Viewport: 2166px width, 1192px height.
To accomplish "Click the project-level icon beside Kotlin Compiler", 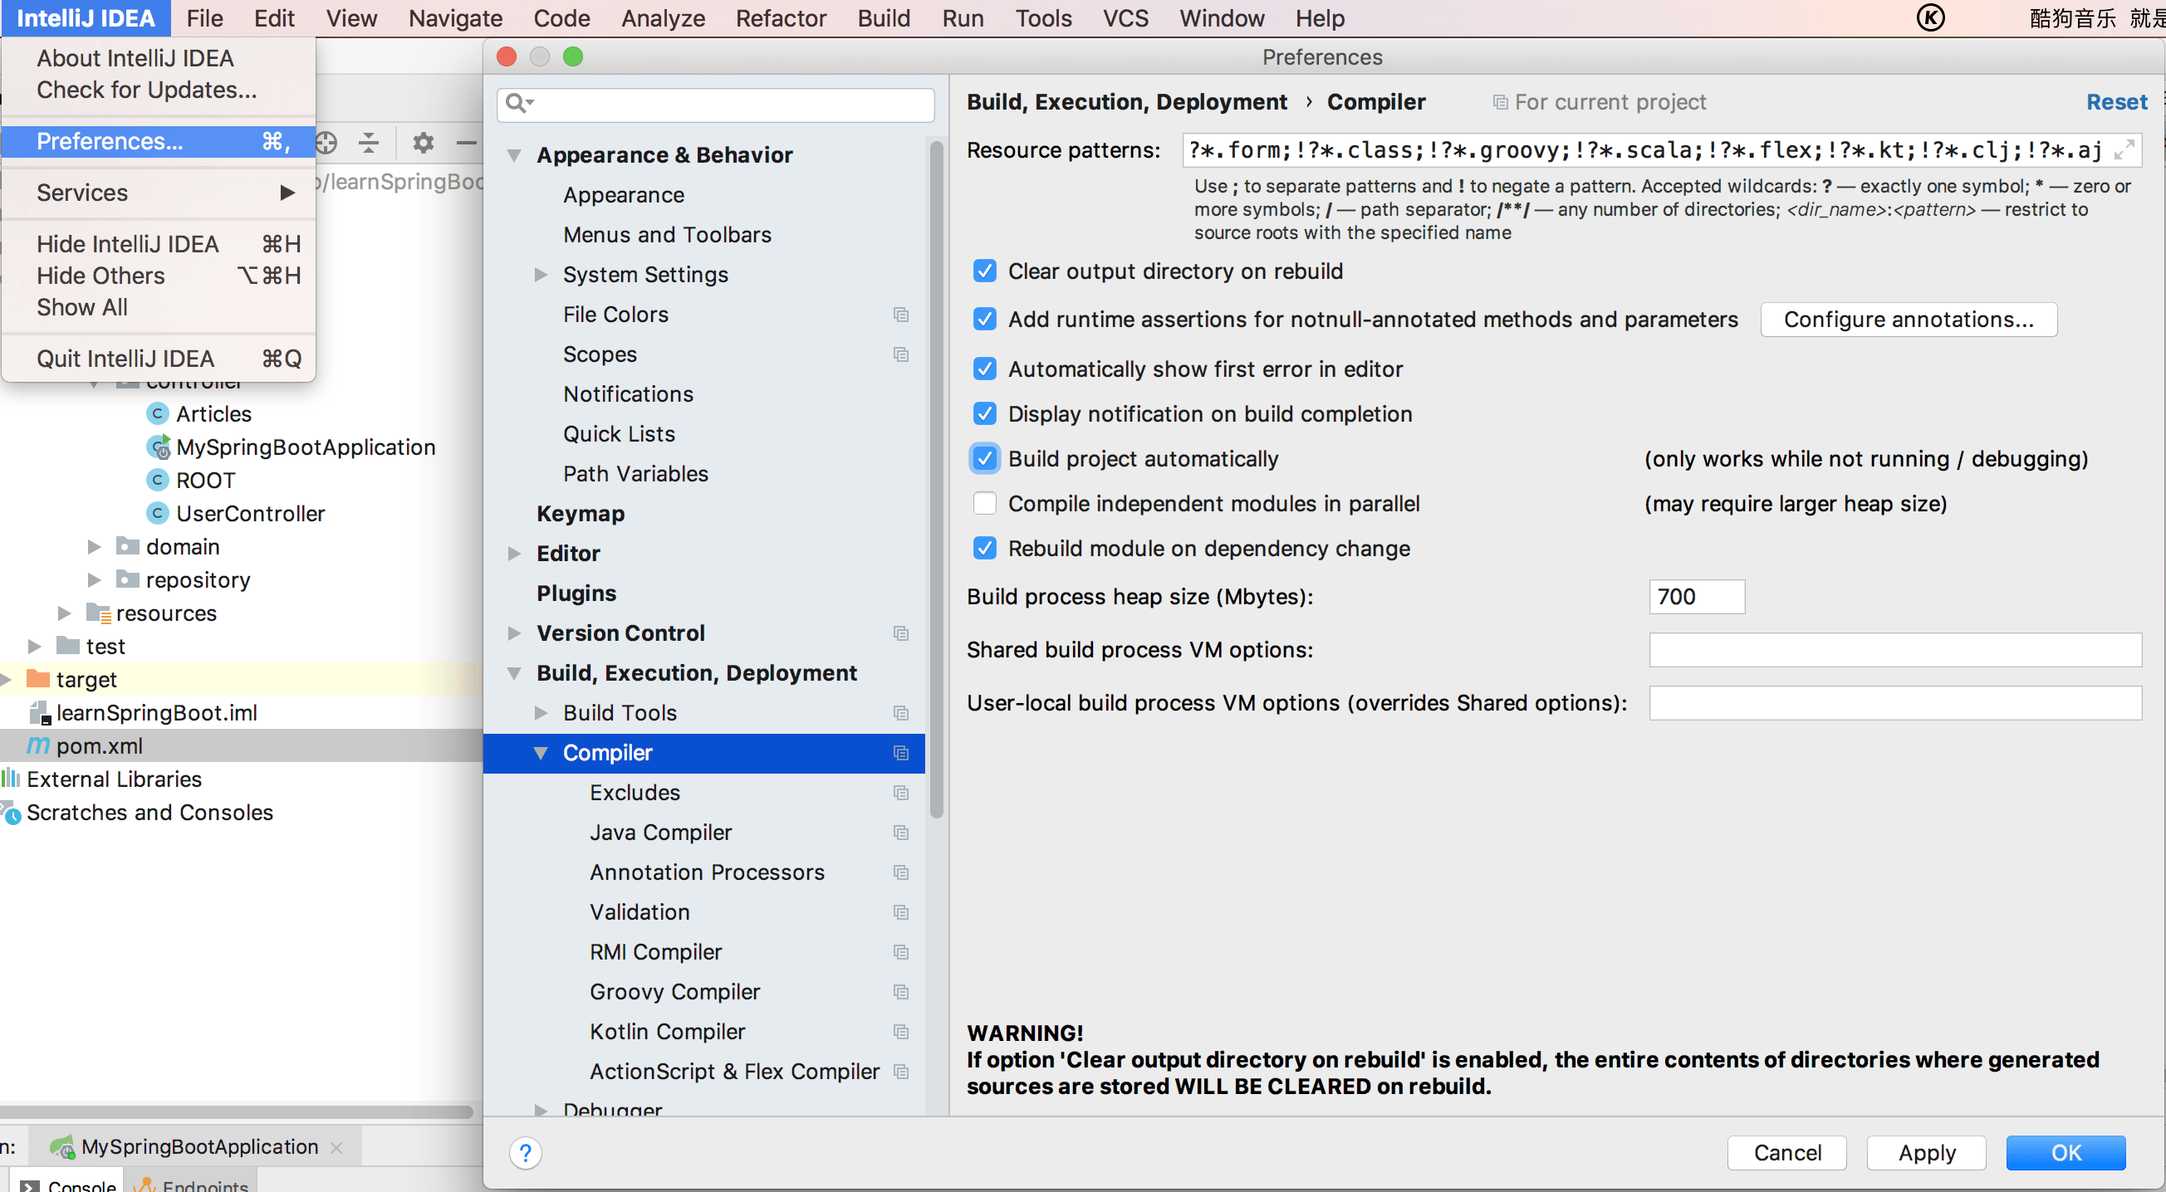I will coord(900,1032).
